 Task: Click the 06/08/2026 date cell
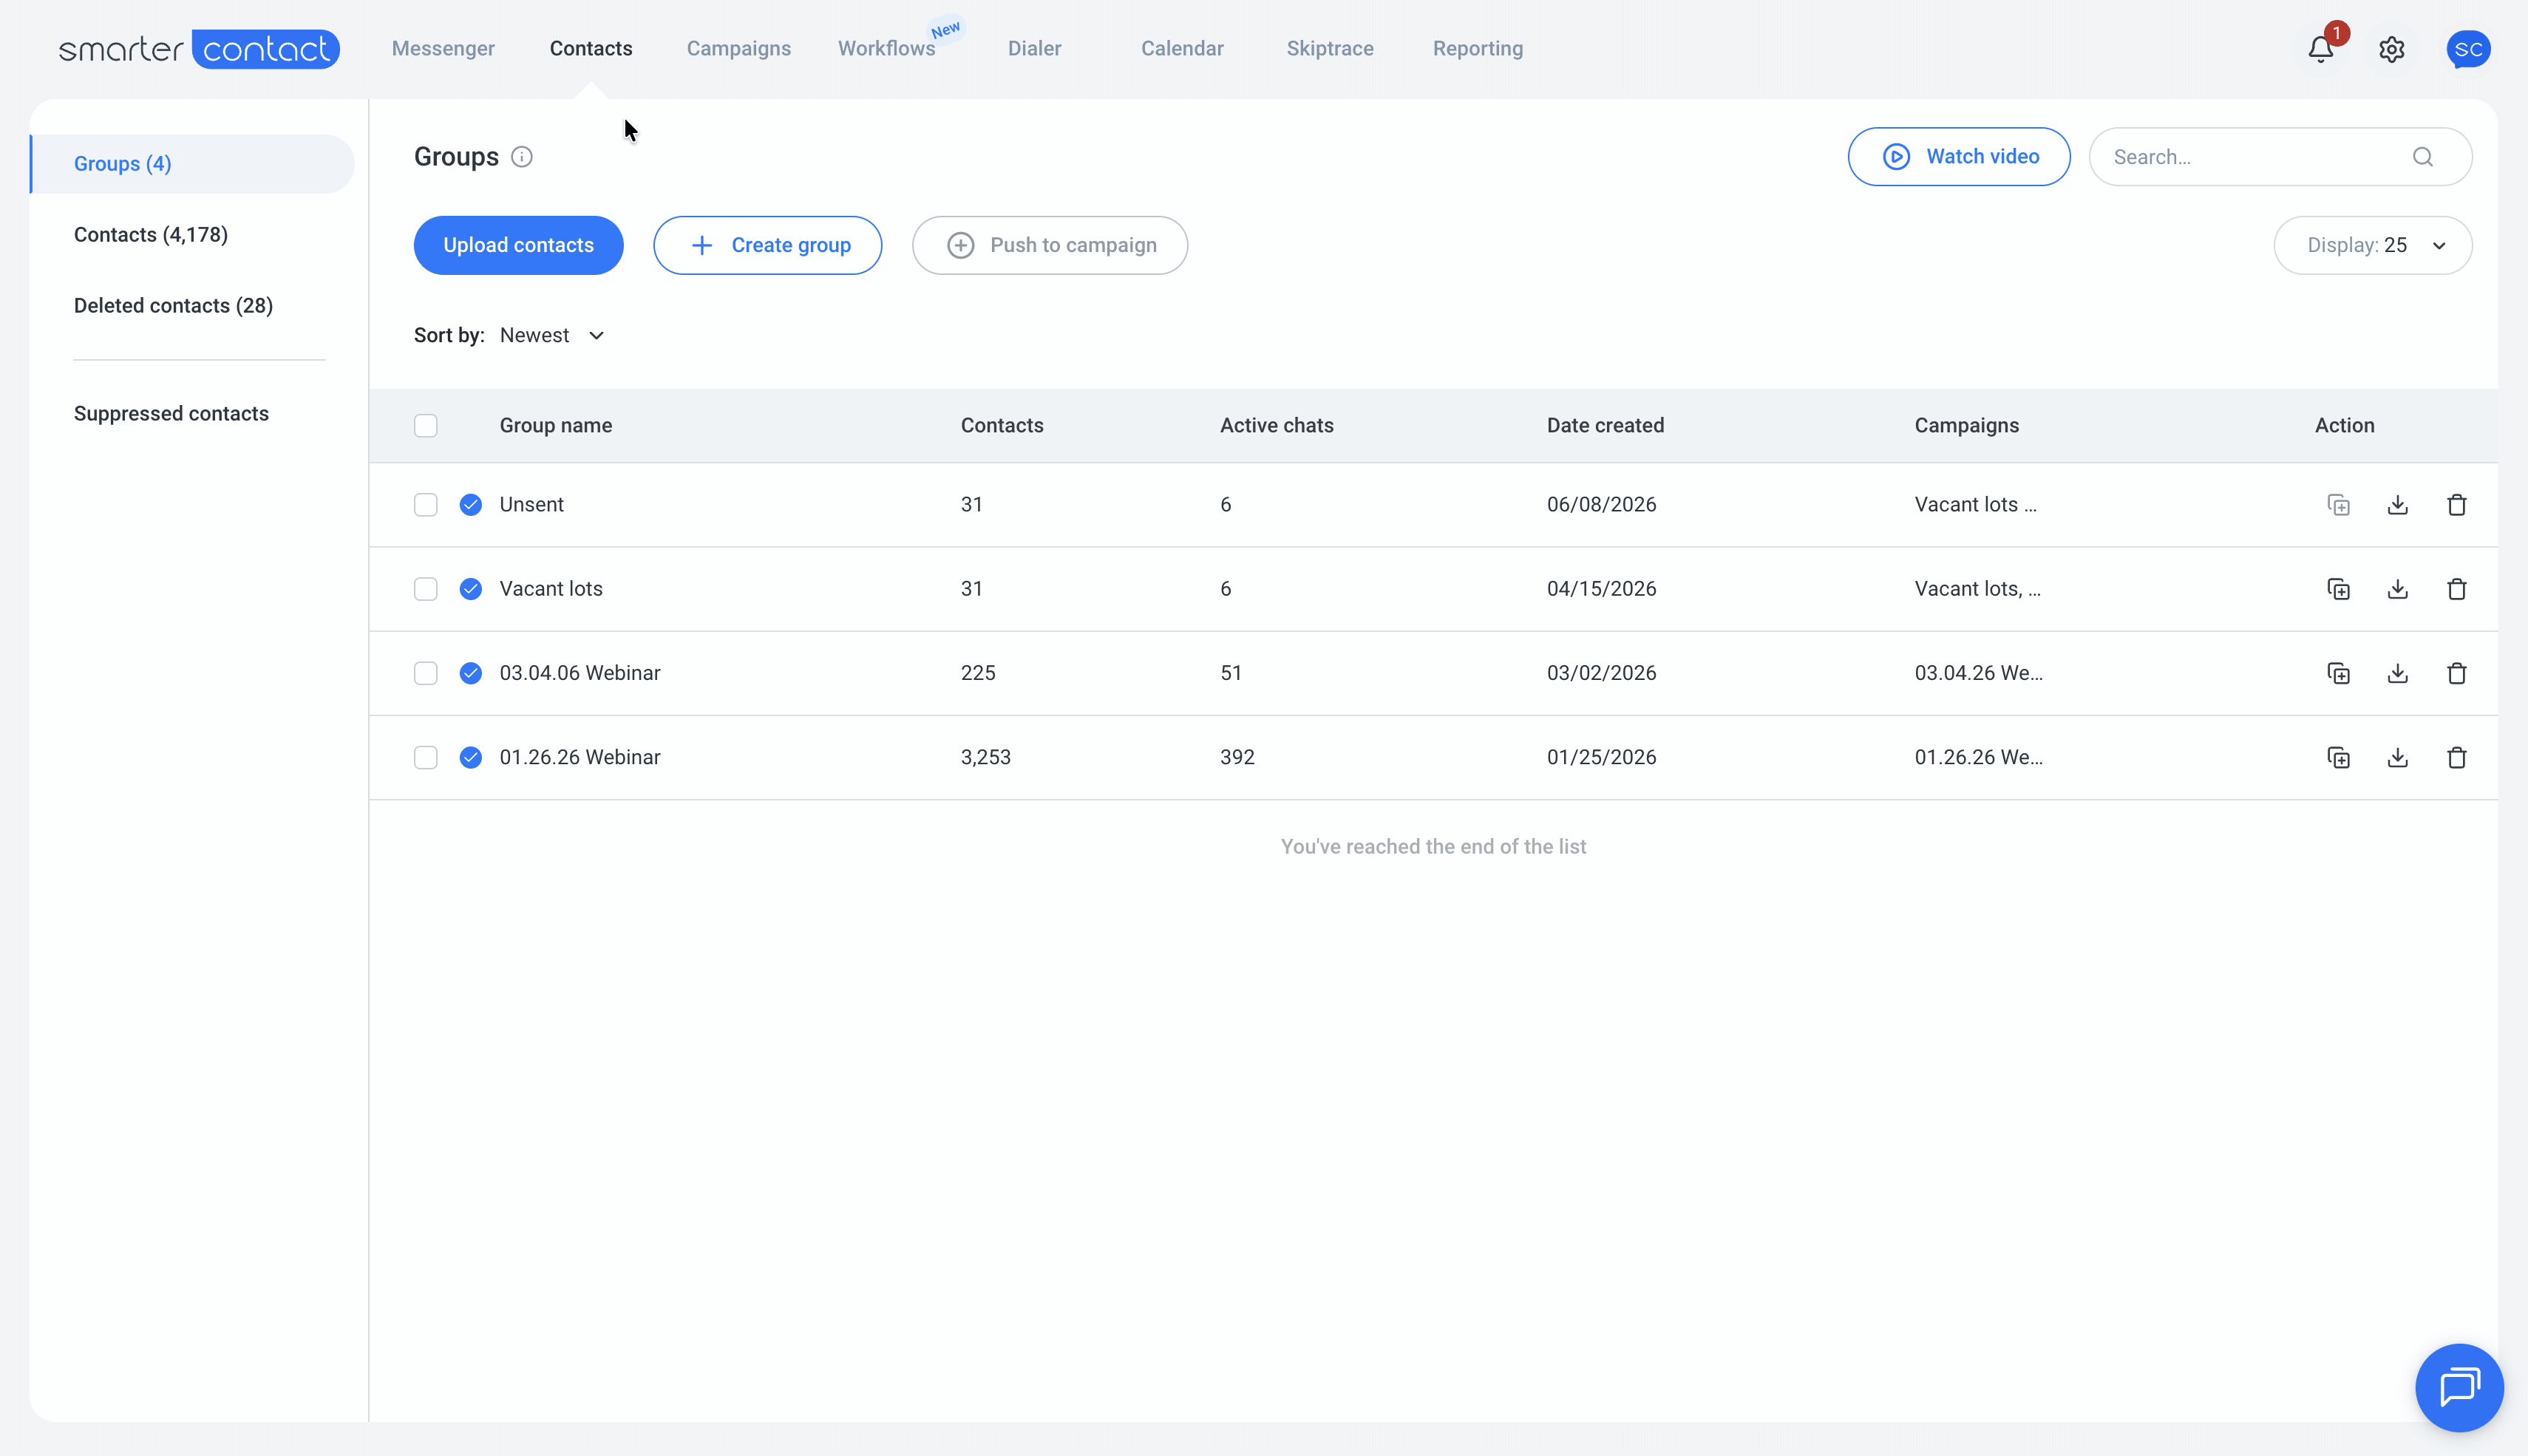pos(1601,505)
